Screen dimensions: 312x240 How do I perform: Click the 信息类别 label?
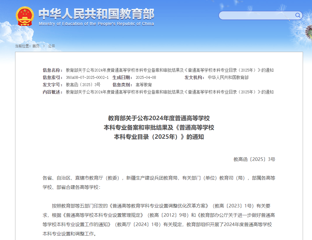tap(122, 85)
